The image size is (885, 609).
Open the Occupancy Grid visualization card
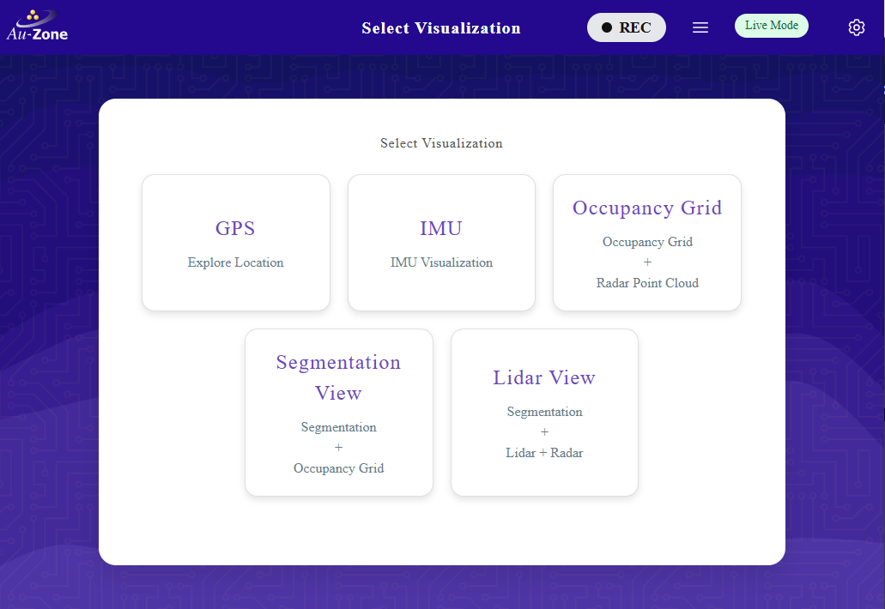click(647, 242)
